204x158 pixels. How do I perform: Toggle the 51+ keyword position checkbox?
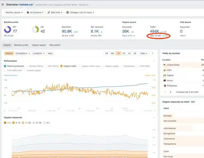coord(44,123)
